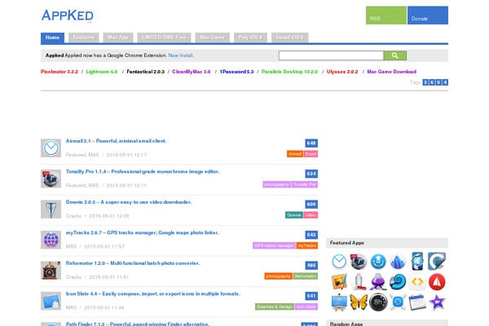This screenshot has height=326, width=489.
Task: Open the Mac App tab
Action: point(118,37)
